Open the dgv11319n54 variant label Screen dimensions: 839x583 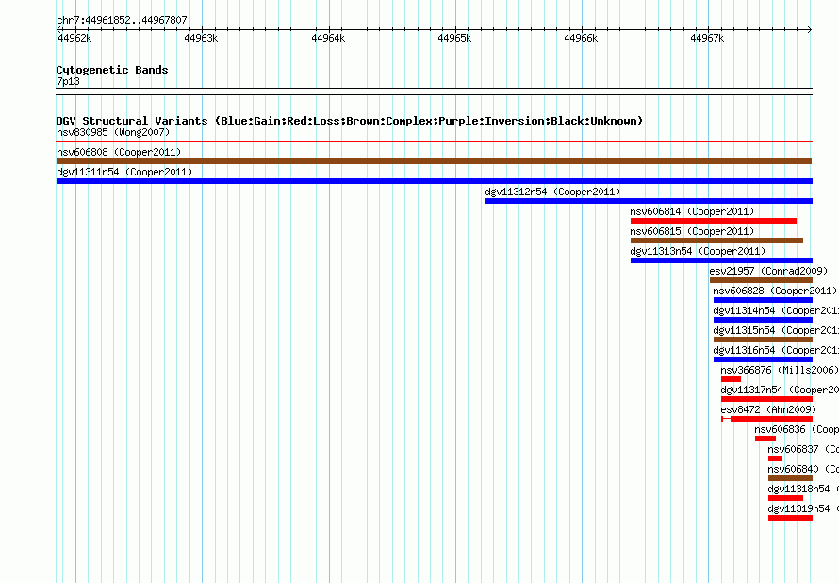tap(803, 508)
